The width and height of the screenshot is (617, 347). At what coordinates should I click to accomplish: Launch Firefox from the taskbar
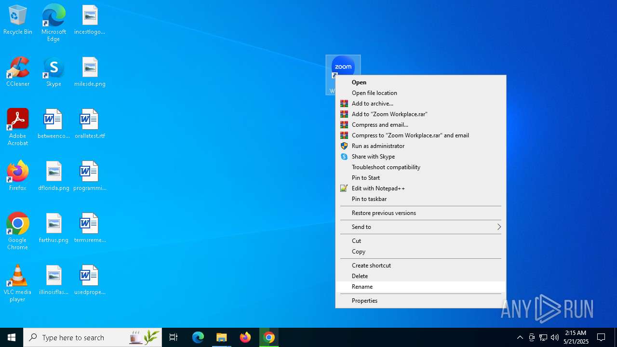coord(245,337)
